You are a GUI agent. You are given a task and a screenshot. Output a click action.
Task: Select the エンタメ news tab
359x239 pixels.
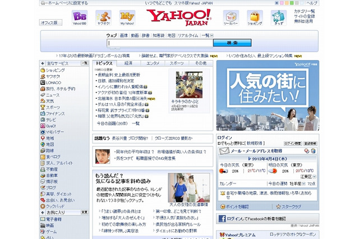pos(153,63)
